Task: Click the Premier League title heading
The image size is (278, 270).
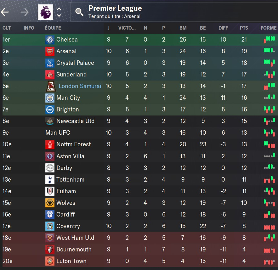Action: coord(115,8)
